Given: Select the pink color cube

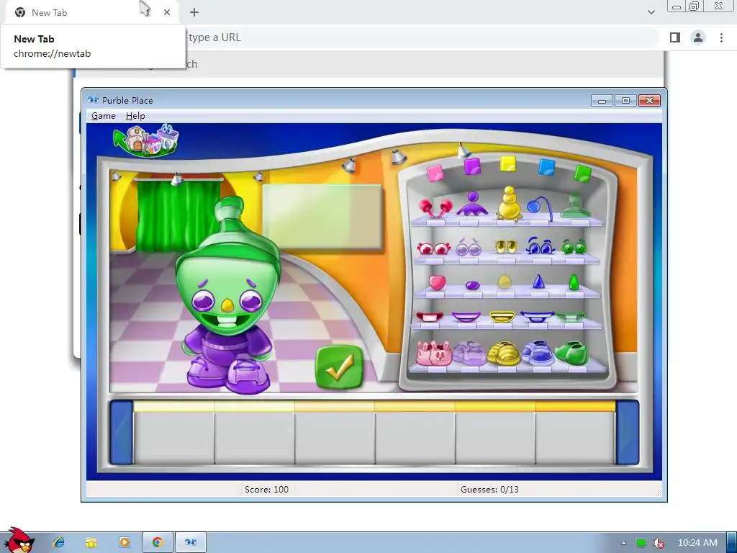Looking at the screenshot, I should click(x=435, y=173).
